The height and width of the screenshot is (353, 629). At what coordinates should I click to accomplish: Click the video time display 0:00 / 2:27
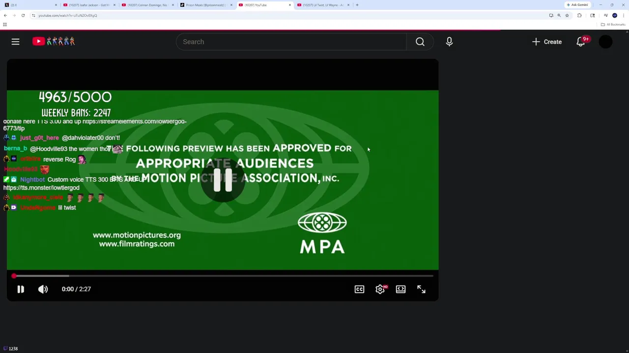click(76, 289)
